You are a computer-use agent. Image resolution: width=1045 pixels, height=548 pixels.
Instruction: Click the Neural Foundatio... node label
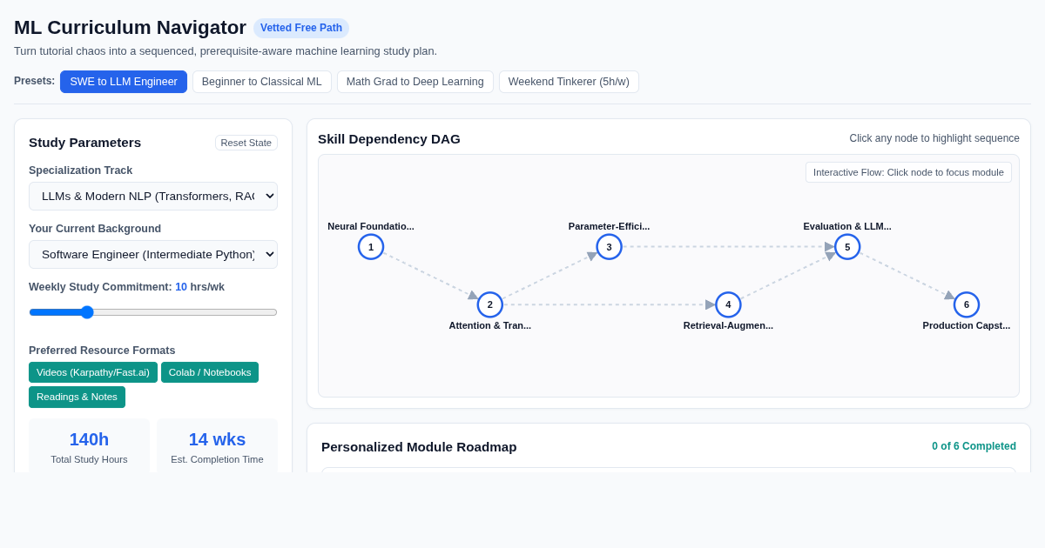[x=371, y=226]
